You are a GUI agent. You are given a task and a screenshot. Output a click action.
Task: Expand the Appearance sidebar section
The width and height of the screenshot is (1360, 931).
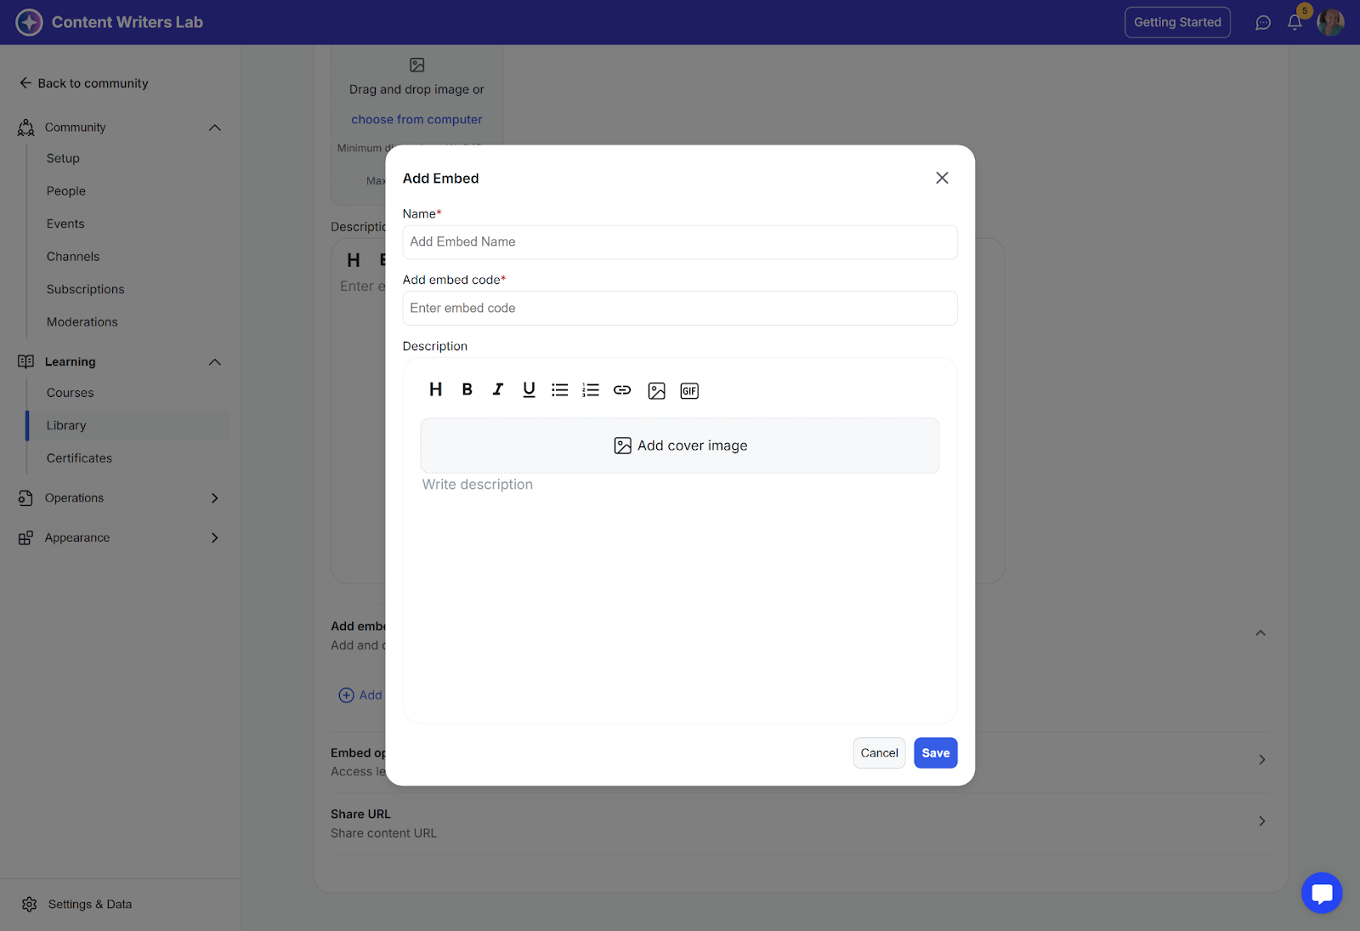215,538
